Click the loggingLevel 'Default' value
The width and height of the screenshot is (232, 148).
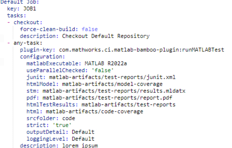pyautogui.click(x=83, y=139)
